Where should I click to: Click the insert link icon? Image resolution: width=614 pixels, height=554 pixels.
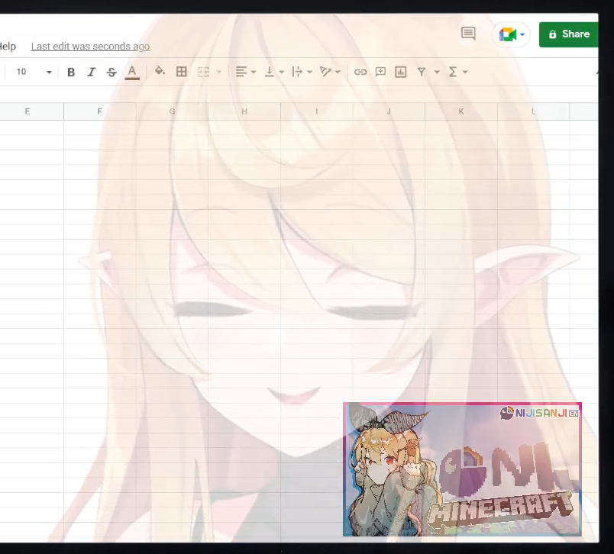360,72
